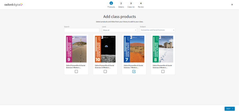This screenshot has width=239, height=112.
Task: Focus the Search input field
Action: coord(82,30)
